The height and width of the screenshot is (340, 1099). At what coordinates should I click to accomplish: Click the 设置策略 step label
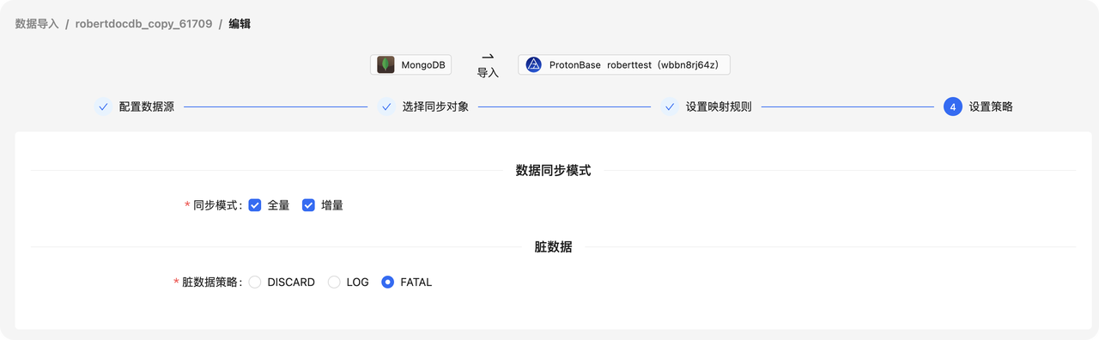991,107
